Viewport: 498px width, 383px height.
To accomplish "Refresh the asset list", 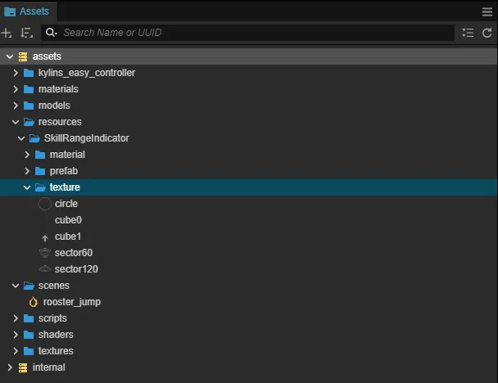I will point(487,33).
